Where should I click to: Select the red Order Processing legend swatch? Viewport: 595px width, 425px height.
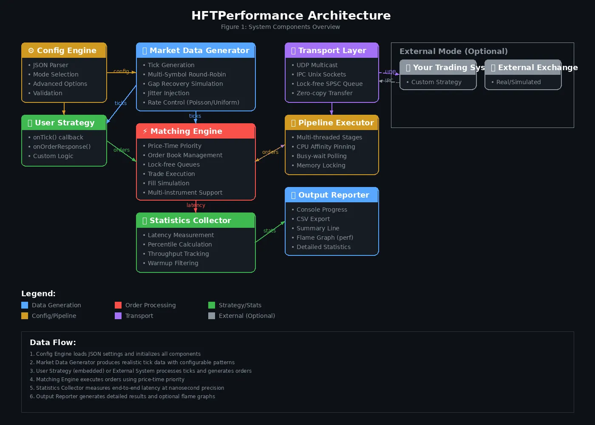(118, 305)
